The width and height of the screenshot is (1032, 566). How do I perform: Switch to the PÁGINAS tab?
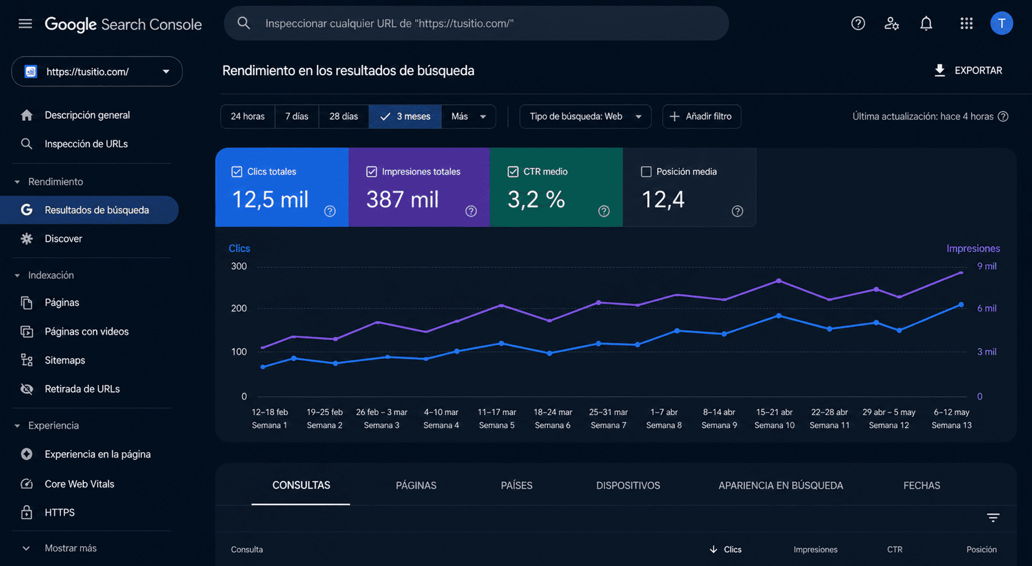pyautogui.click(x=416, y=485)
